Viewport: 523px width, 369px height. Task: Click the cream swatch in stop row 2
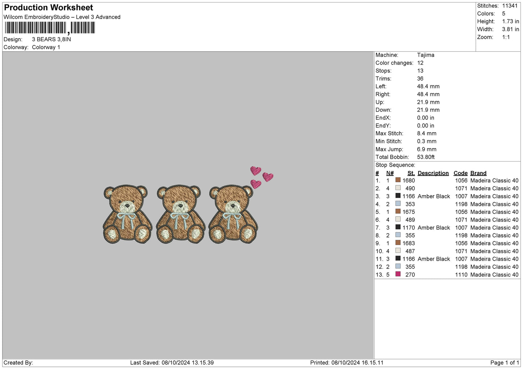[398, 188]
